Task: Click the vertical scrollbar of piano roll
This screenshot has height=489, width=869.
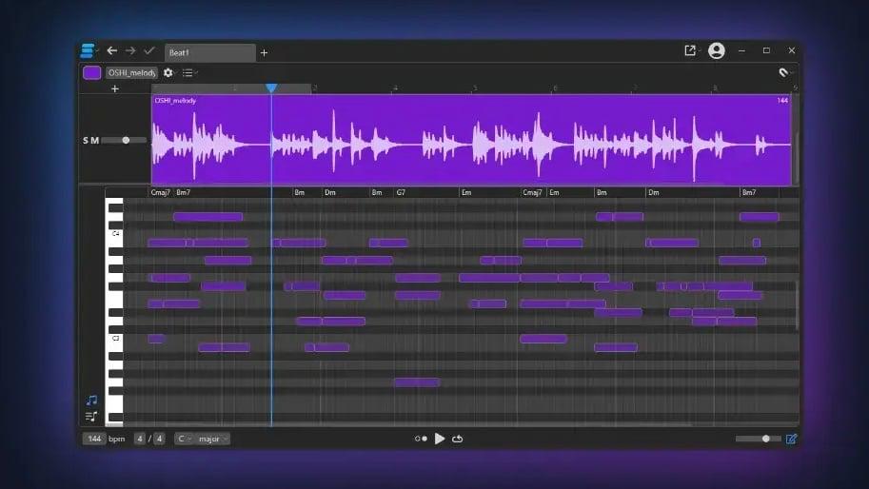Action: pyautogui.click(x=797, y=305)
